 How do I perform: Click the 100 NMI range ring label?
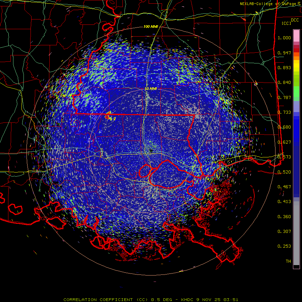pyautogui.click(x=151, y=27)
